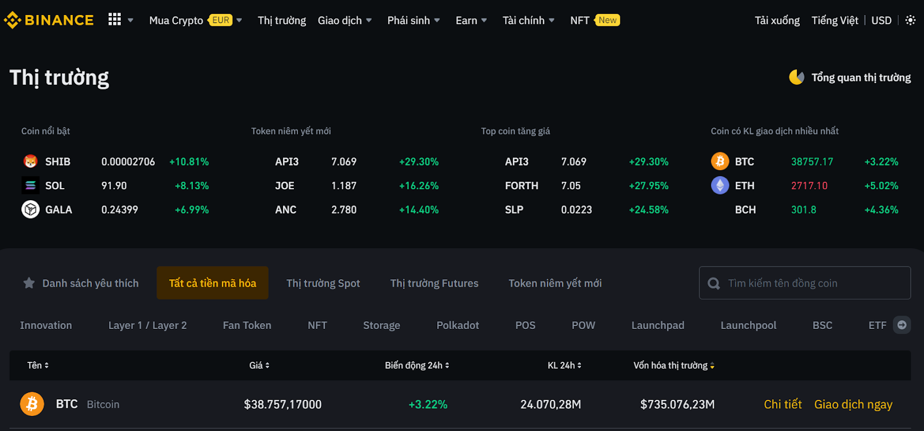Switch to Thị trường Futures tab
This screenshot has width=924, height=431.
(434, 283)
